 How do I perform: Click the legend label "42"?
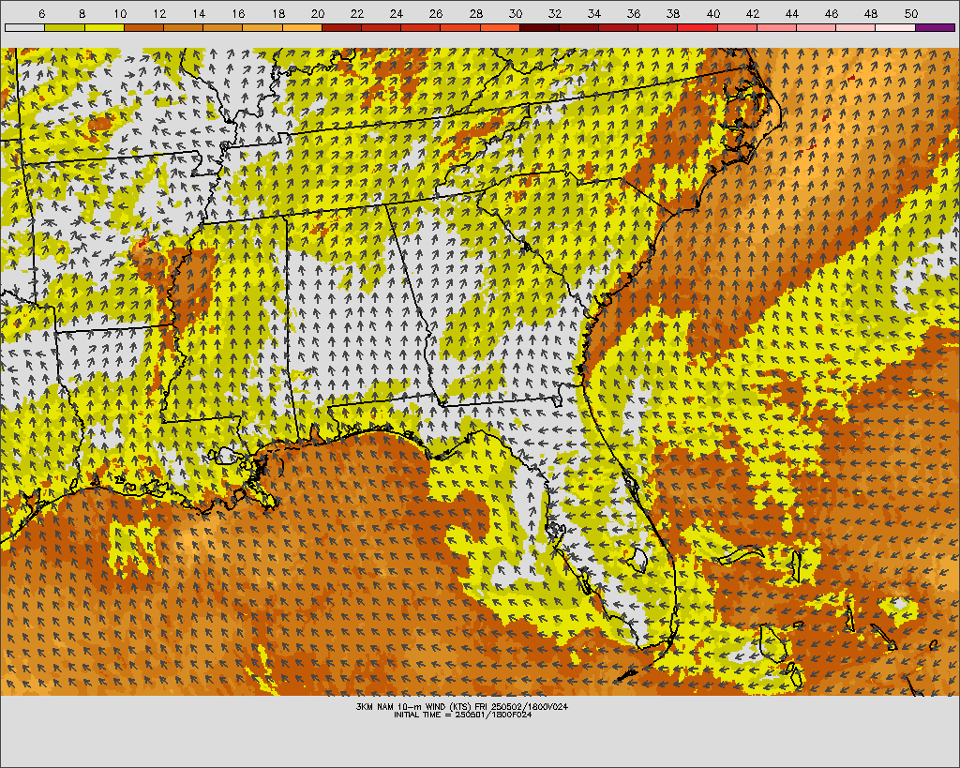tap(753, 13)
